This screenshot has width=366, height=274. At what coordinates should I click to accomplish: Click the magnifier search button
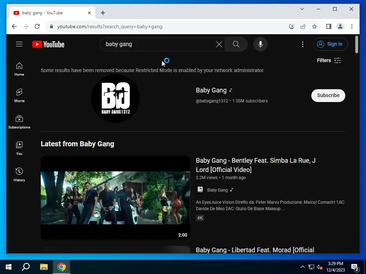pos(236,44)
